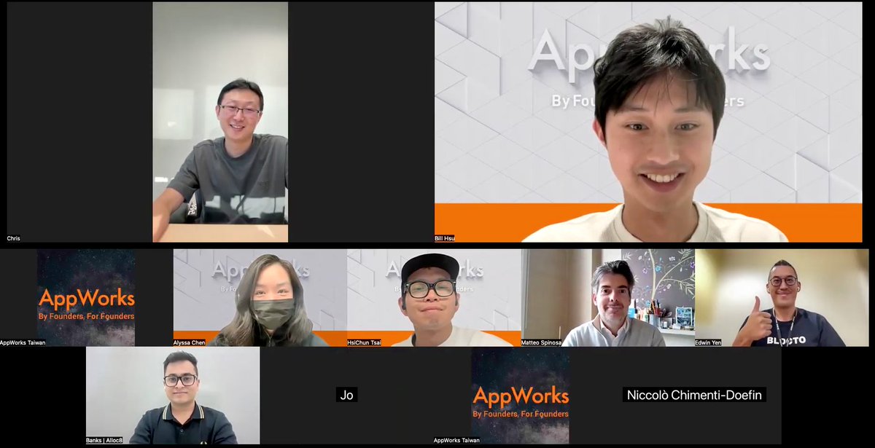
Task: Click the "Edwin Yen" name label
Action: [x=709, y=342]
